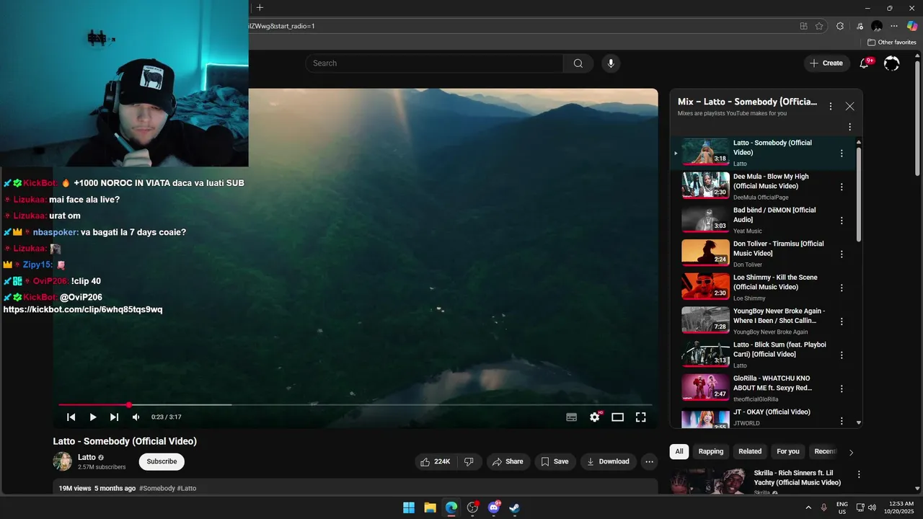
Task: Skip to the next video
Action: (114, 417)
